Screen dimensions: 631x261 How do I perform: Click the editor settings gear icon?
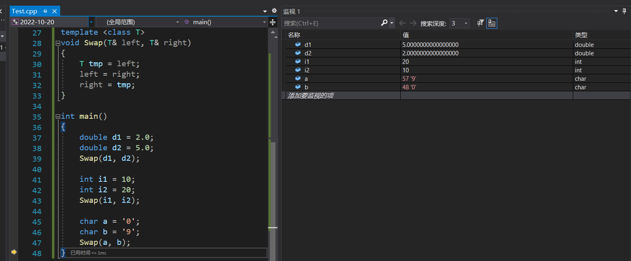click(x=274, y=11)
